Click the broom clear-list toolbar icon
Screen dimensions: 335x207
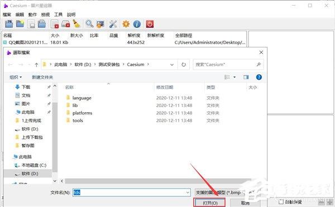pos(76,24)
